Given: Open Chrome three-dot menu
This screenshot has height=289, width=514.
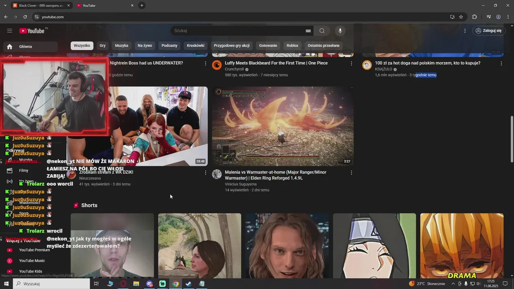Looking at the screenshot, I should (508, 17).
